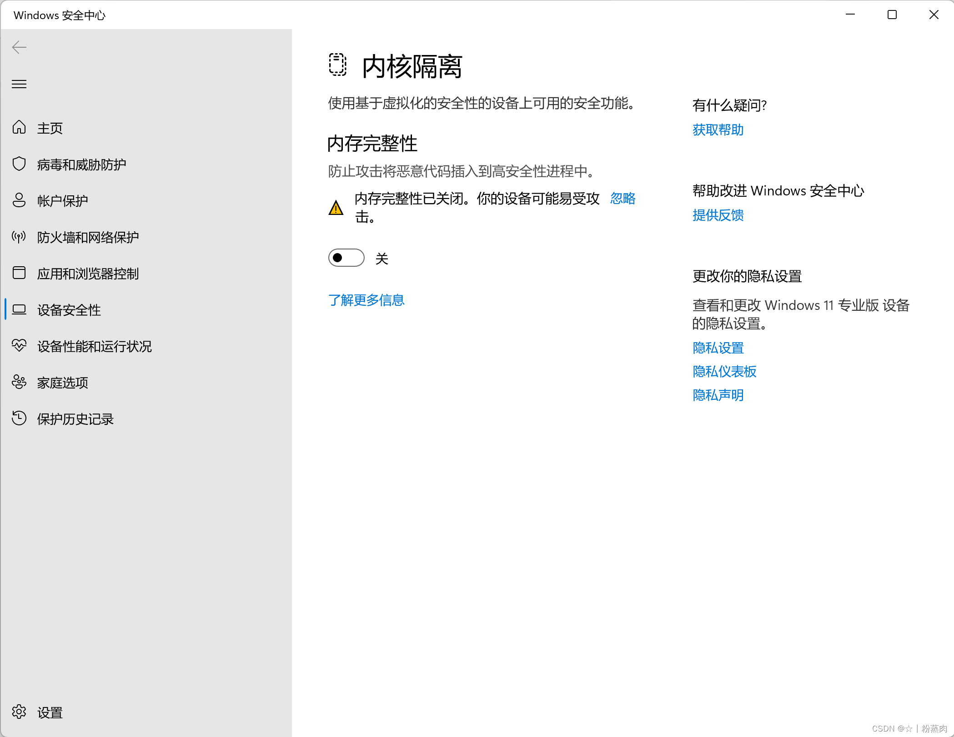Turn on the memory integrity toggle
The image size is (954, 737).
click(x=346, y=258)
